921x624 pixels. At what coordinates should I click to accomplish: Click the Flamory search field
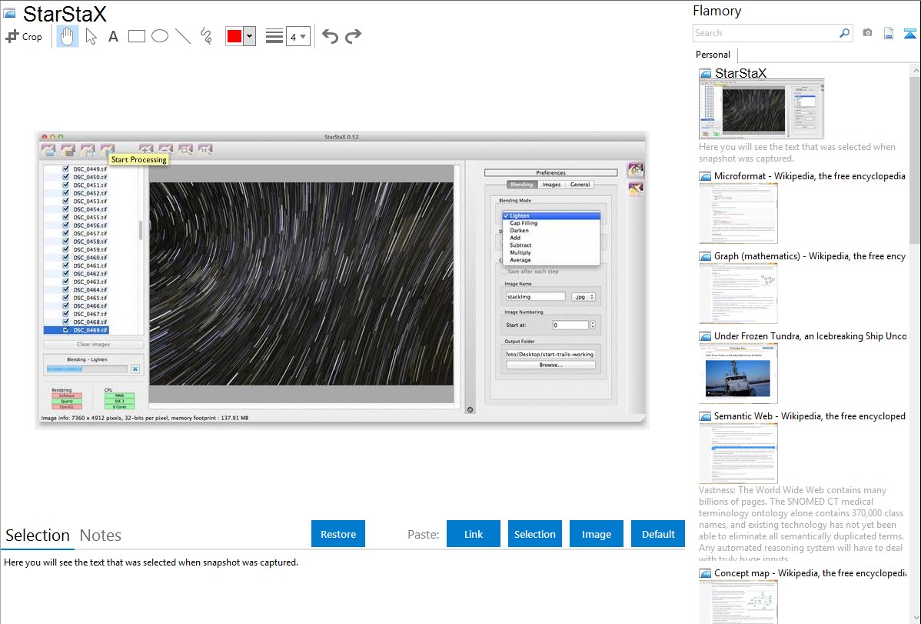click(x=765, y=33)
